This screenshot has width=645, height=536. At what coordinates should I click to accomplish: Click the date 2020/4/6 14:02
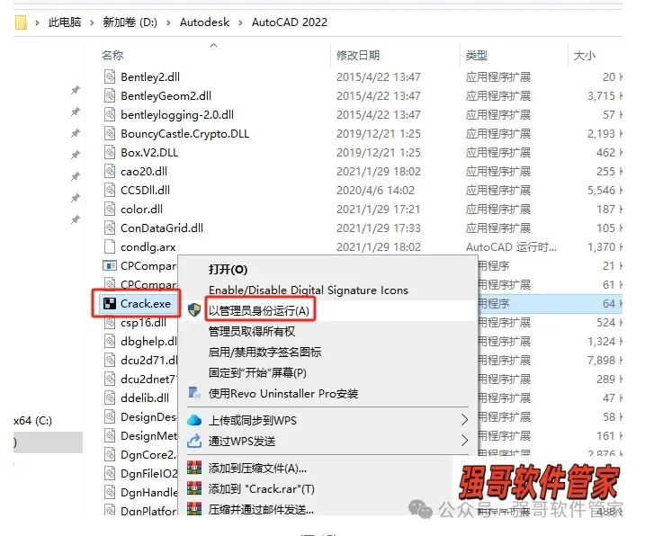click(x=375, y=191)
